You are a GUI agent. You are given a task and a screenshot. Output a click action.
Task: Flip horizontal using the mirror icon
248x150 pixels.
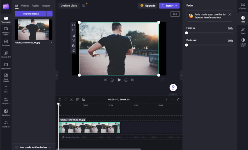click(73, 45)
